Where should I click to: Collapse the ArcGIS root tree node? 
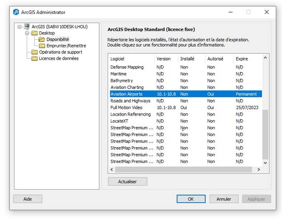point(19,27)
